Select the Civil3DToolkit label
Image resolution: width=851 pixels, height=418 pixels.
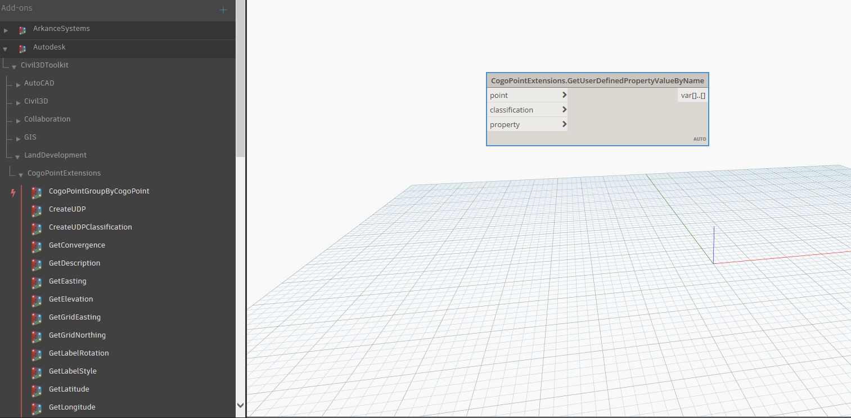(x=44, y=65)
